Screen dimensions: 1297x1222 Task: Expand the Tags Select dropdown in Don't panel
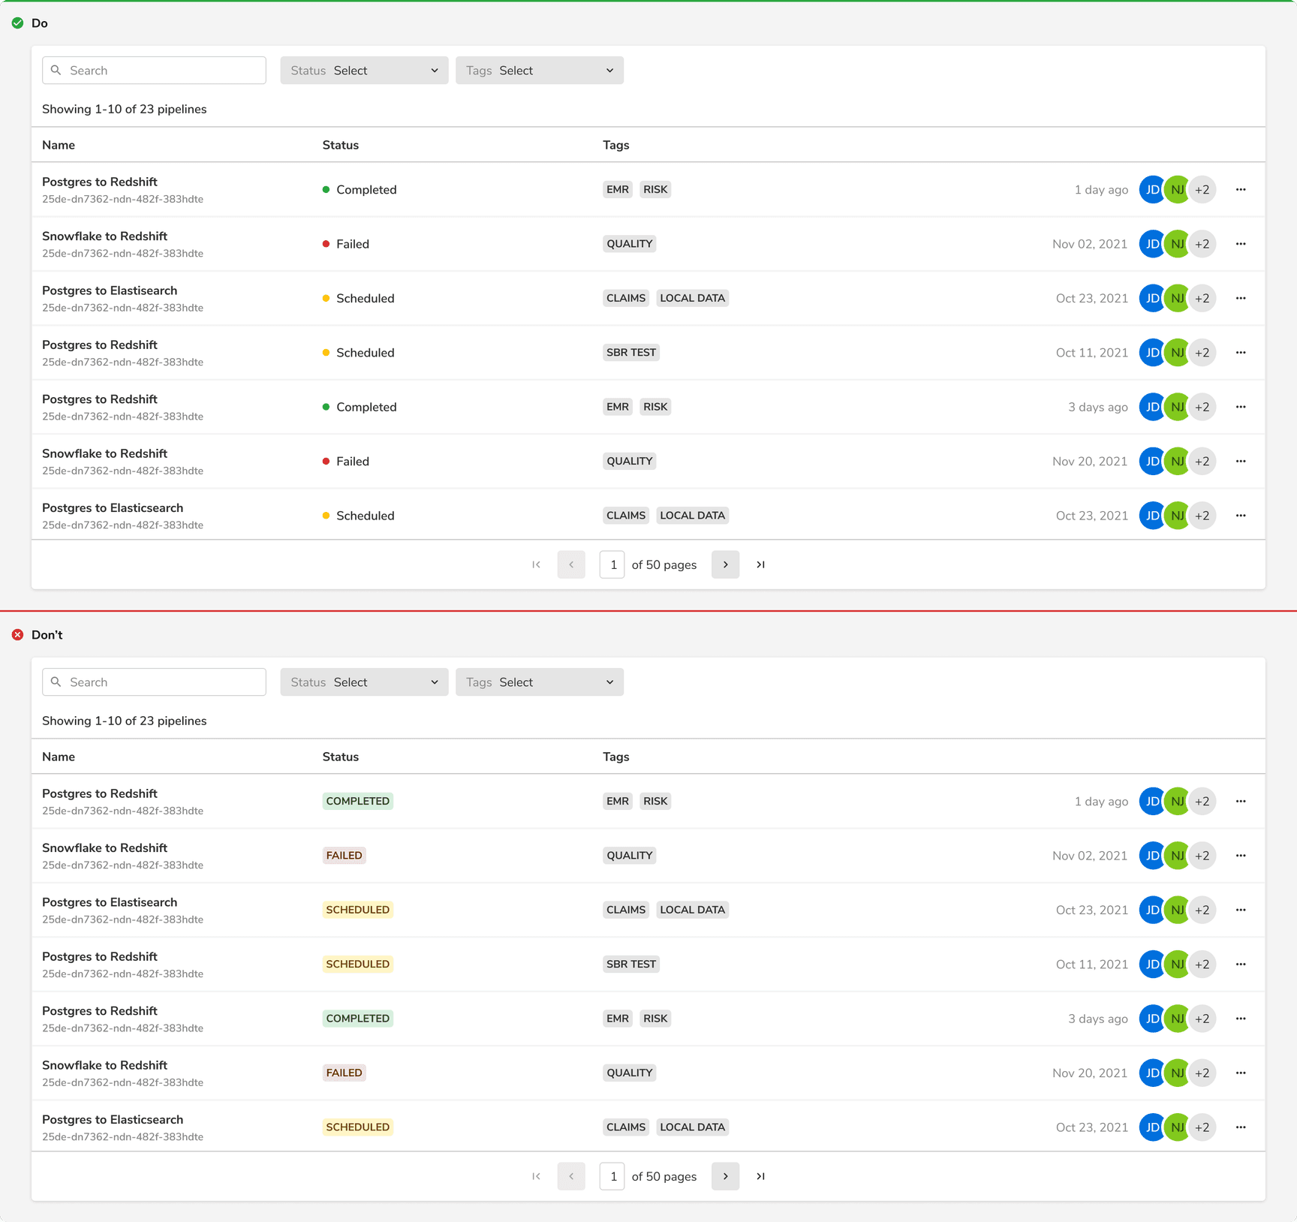coord(540,682)
